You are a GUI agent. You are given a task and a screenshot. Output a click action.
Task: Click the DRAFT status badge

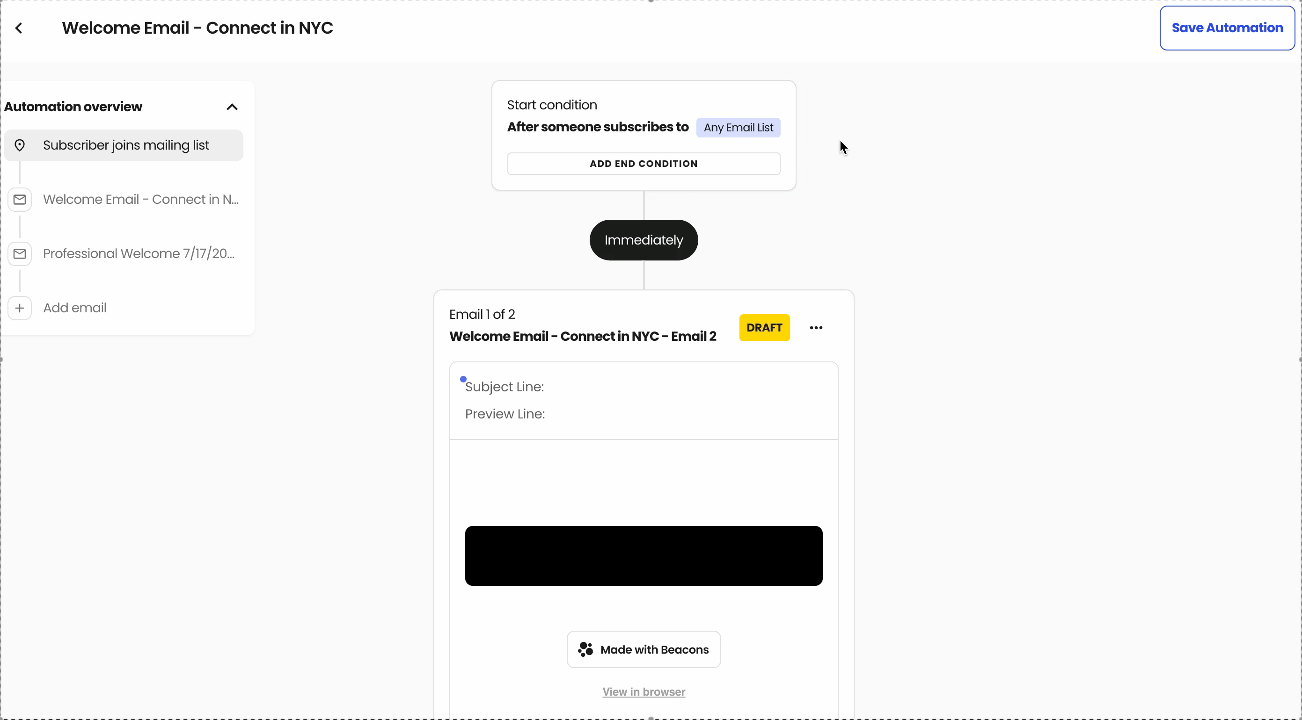[764, 328]
